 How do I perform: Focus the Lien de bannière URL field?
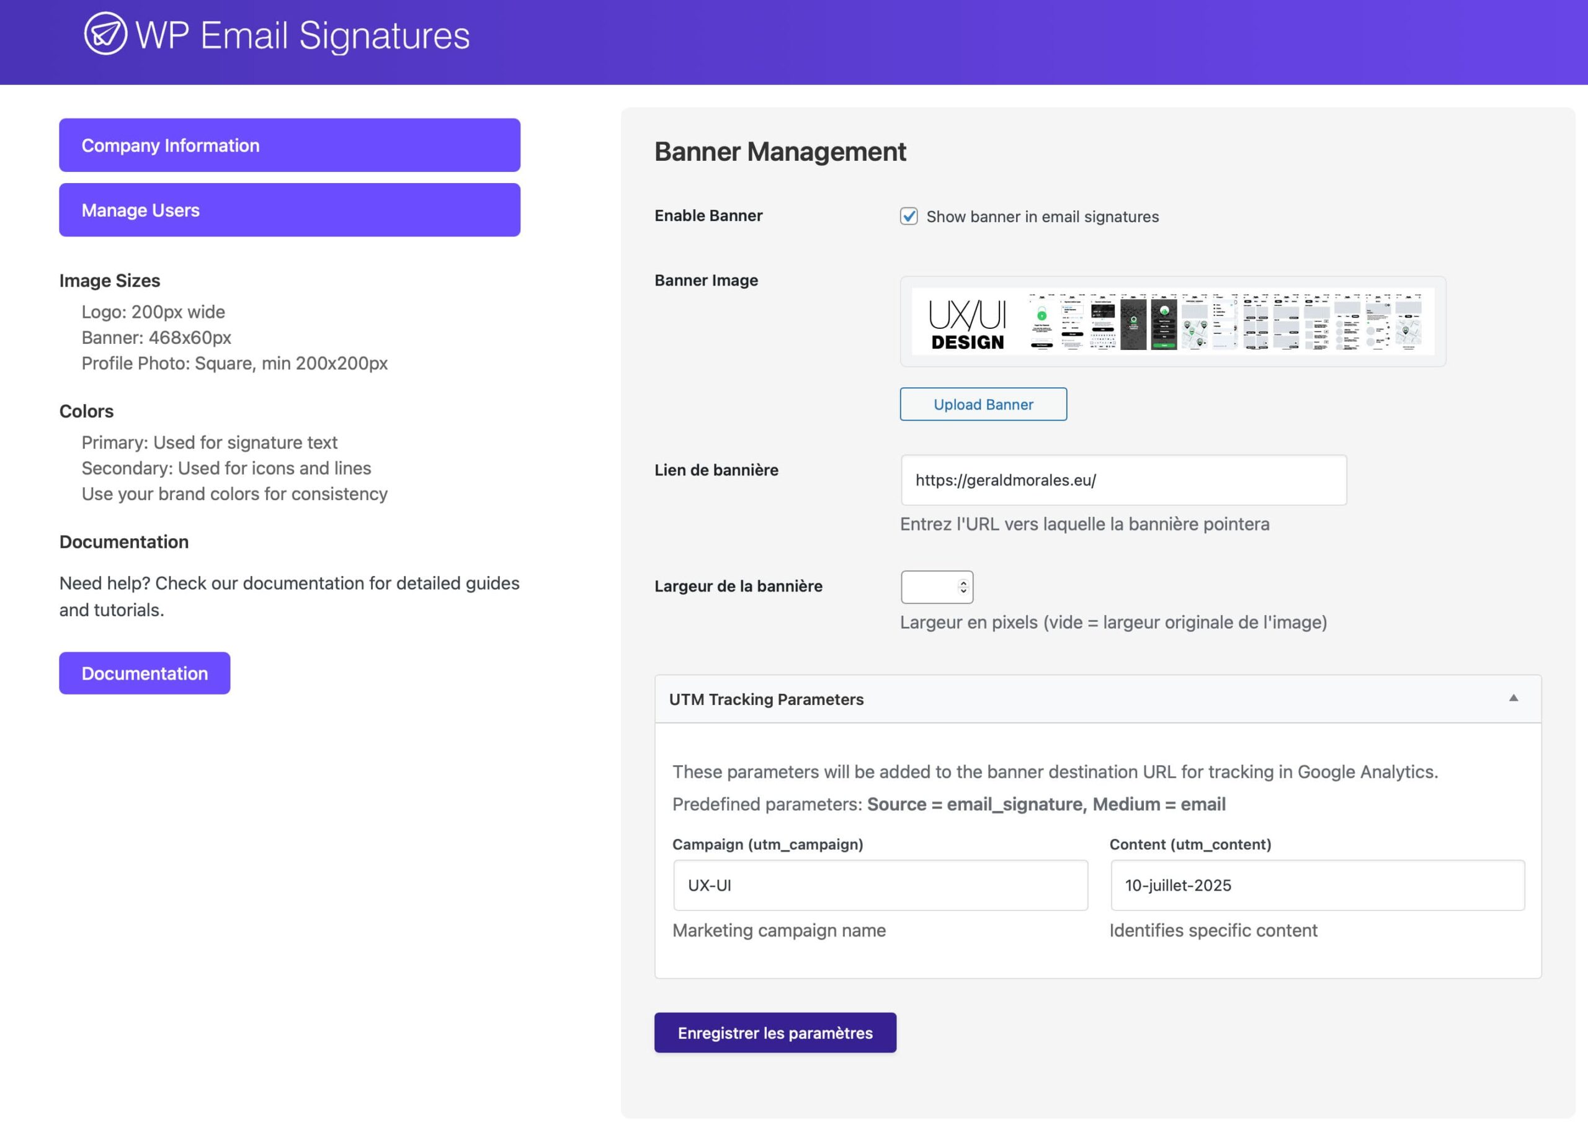[x=1123, y=480]
